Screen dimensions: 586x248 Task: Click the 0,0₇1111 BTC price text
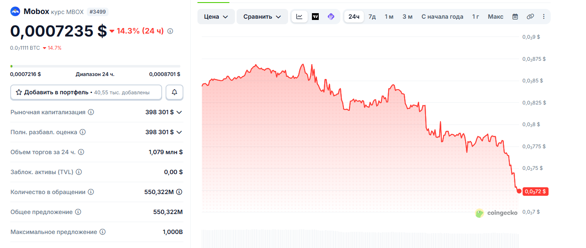[x=25, y=48]
